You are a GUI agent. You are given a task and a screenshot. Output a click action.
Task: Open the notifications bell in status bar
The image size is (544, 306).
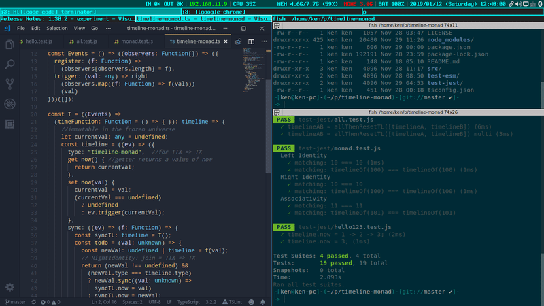click(x=262, y=302)
